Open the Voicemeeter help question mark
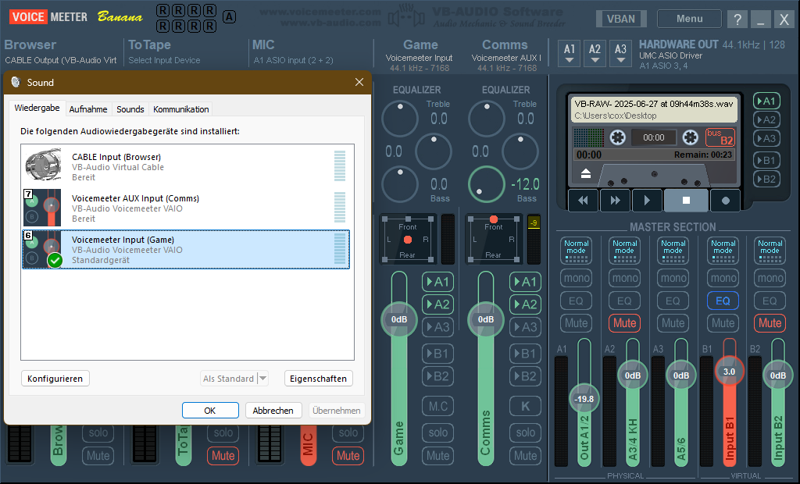 click(x=737, y=20)
